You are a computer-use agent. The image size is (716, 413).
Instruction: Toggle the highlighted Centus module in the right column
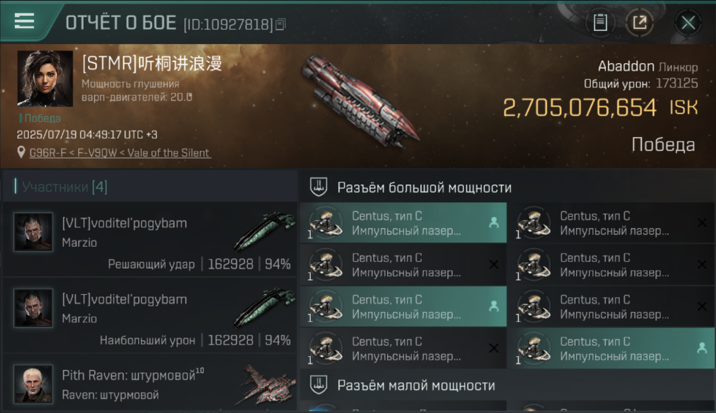[x=611, y=349]
